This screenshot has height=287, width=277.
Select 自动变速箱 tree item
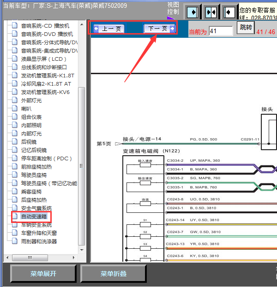34,217
